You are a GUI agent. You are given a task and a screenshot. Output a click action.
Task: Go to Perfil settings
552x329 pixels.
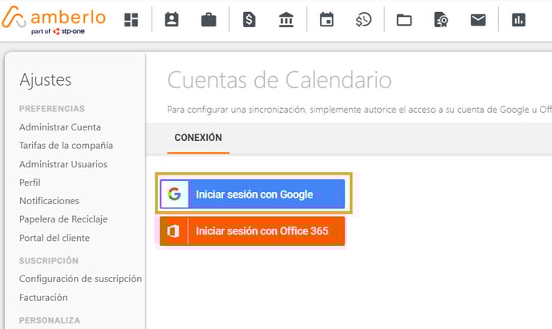tap(30, 183)
